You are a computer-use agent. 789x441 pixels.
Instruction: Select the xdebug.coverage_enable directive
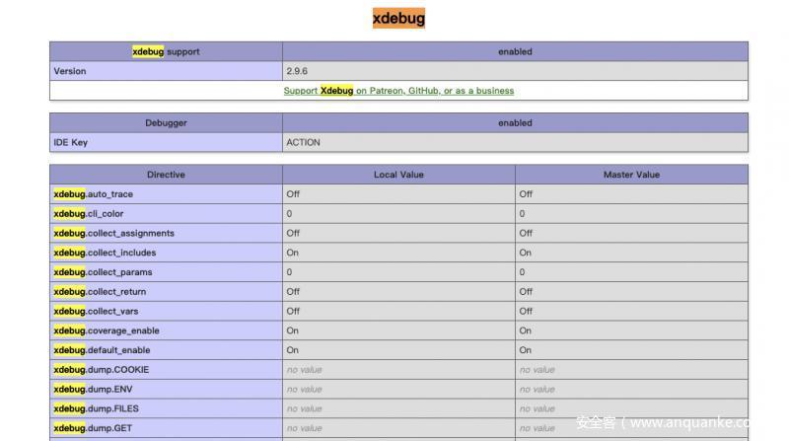pyautogui.click(x=166, y=331)
